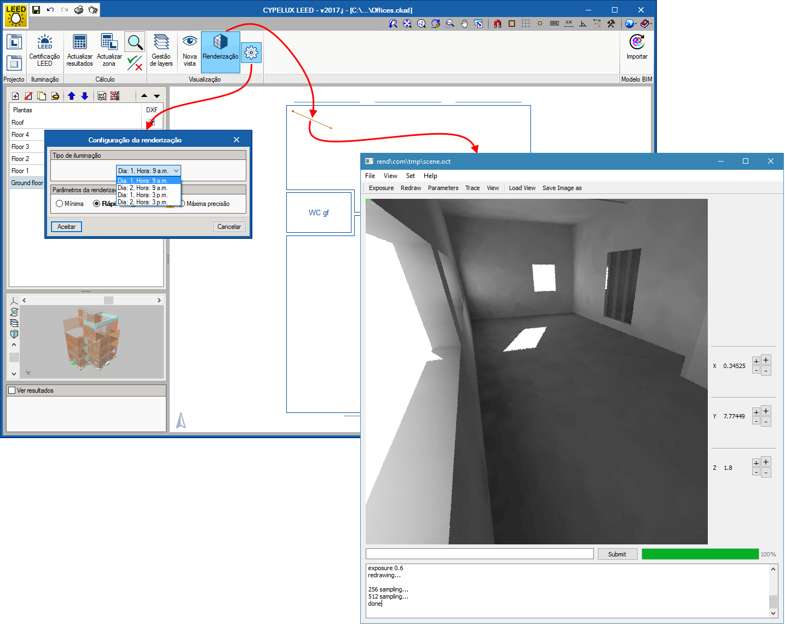Click collapse up triangle in floors panel
The image size is (785, 626).
click(x=144, y=96)
